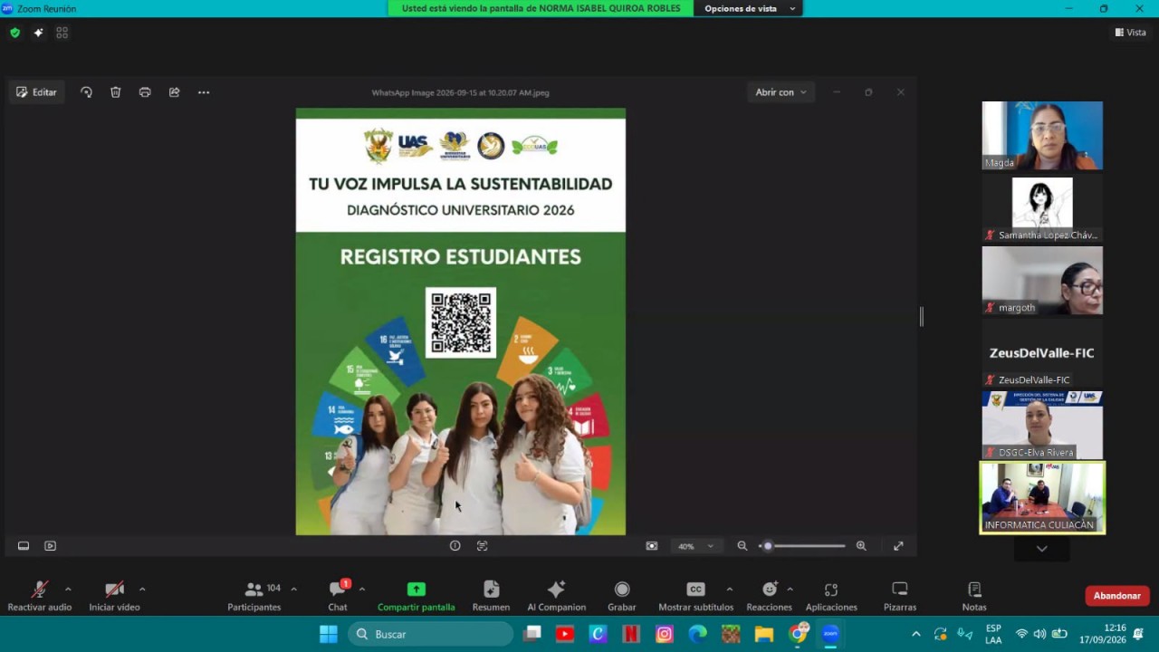Select Magda's video thumbnail

click(1042, 136)
